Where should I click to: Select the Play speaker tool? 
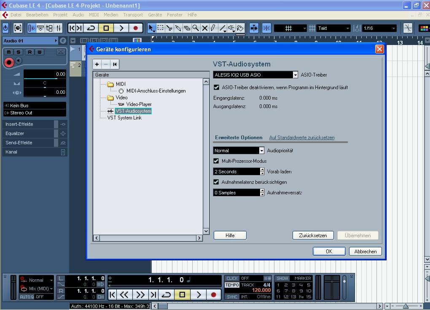point(231,28)
